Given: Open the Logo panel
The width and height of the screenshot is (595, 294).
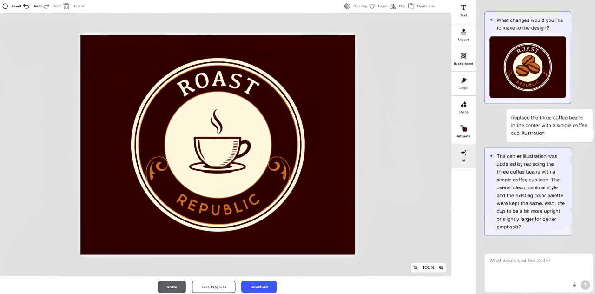Looking at the screenshot, I should [463, 83].
